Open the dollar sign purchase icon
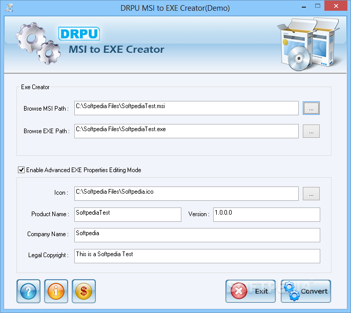 pos(84,291)
